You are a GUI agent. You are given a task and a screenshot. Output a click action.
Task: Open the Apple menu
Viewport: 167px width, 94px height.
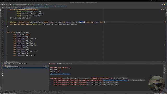pos(2,1)
